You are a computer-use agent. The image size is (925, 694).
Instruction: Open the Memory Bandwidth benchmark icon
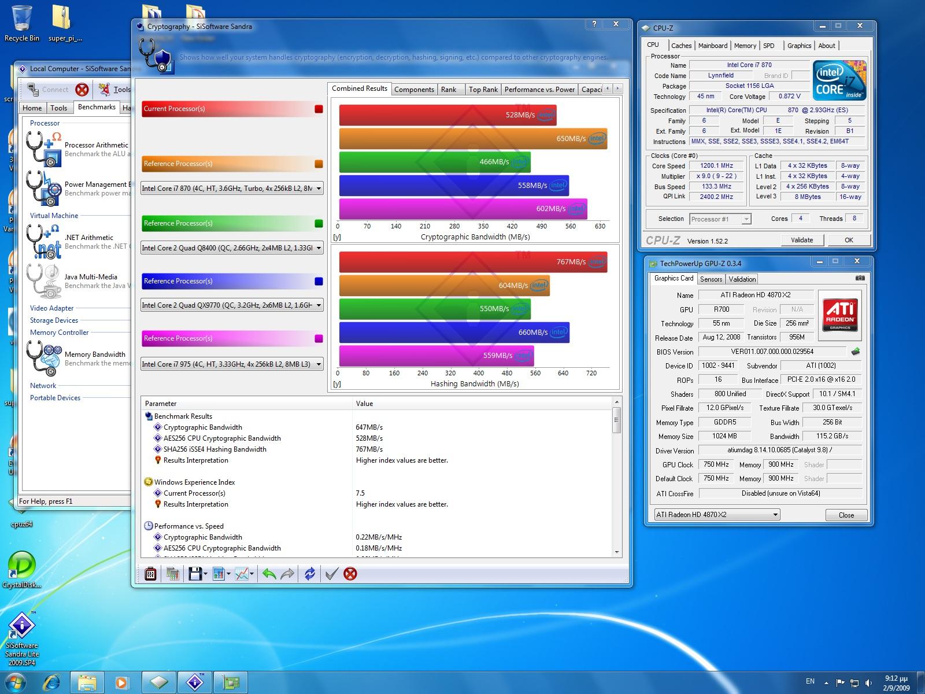[x=43, y=358]
